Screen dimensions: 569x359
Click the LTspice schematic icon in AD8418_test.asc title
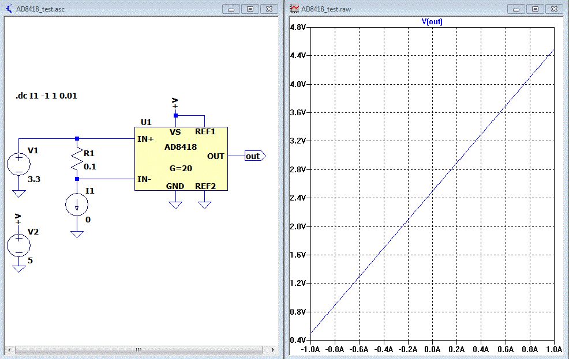(x=9, y=9)
